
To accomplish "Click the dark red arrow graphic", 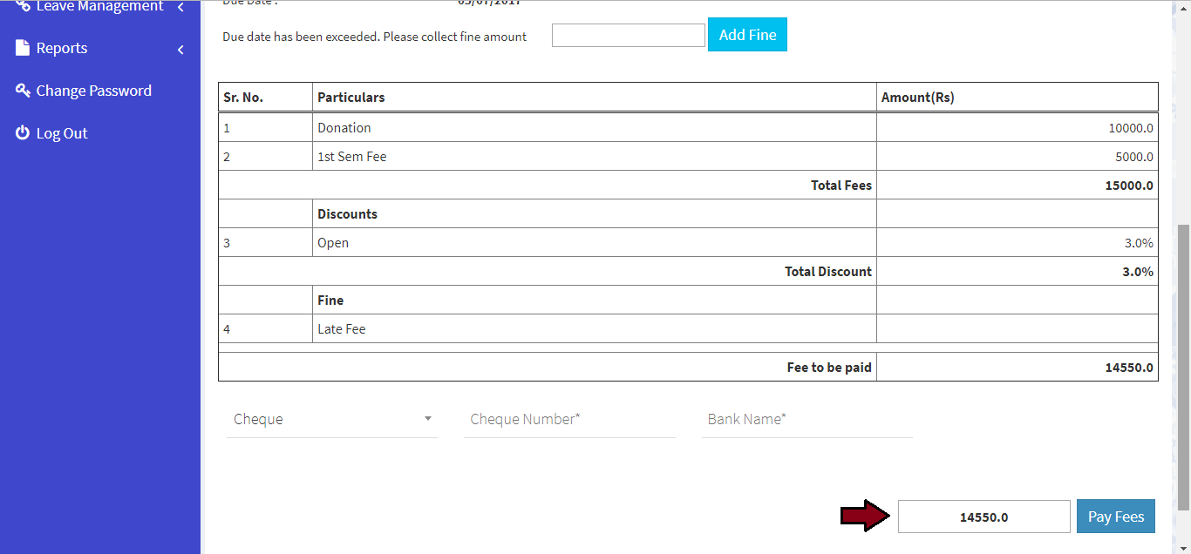I will pos(865,516).
